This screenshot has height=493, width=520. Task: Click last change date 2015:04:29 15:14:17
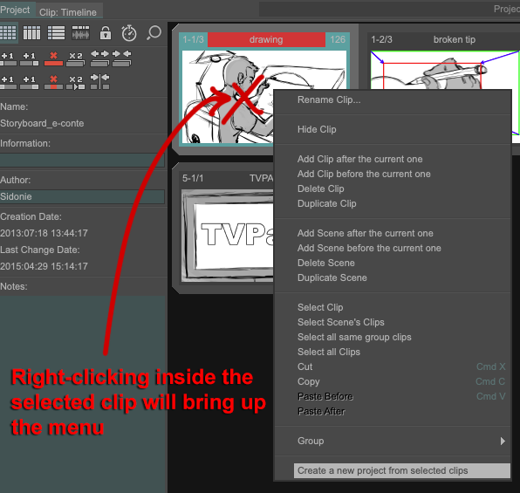pos(44,266)
